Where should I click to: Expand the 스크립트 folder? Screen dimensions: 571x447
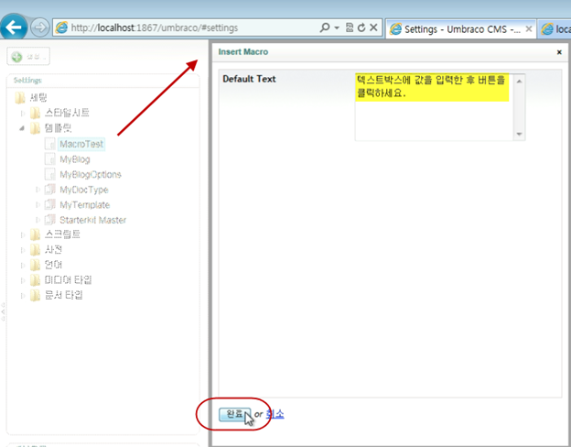tap(23, 235)
